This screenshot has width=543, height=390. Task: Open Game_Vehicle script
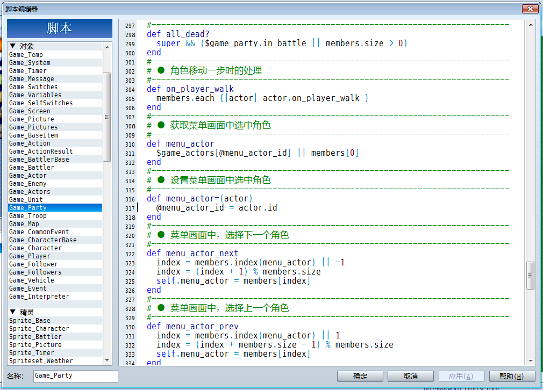coord(55,280)
